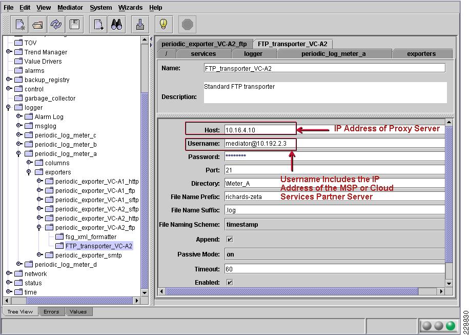
Task: Go to the services breadcrumb tab
Action: click(203, 54)
